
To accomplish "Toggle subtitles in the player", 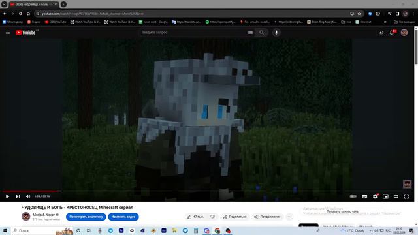I will (x=364, y=196).
